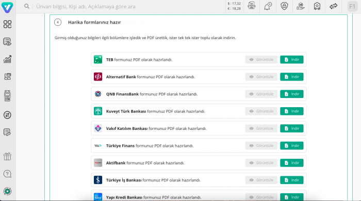Click Görüntüle for Aktifbank form
The height and width of the screenshot is (201, 361).
coord(261,163)
